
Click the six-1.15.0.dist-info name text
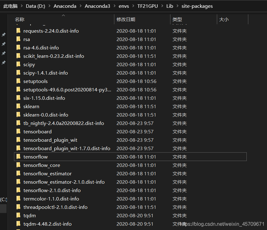pos(44,98)
